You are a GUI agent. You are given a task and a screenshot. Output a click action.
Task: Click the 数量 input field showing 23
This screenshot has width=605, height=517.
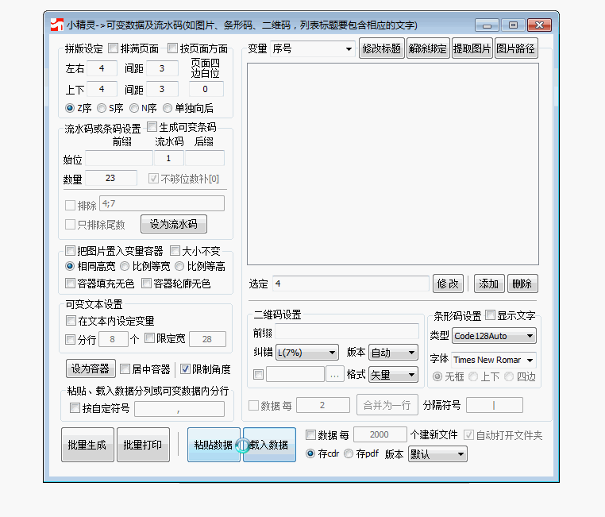coord(111,178)
